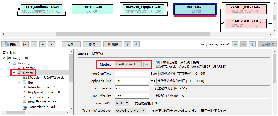
Task: Select TxBufferSize = 256 tree row
Action: [42, 97]
